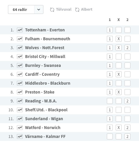
Task: Open stats chart icon for Wolves - Nott.Forest
Action: click(x=20, y=48)
